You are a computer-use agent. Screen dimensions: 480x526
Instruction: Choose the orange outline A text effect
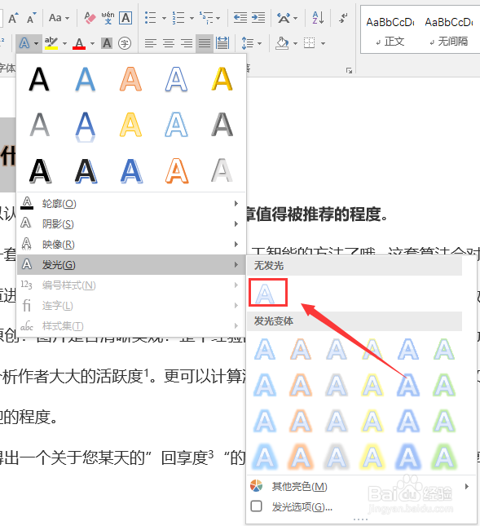177,171
